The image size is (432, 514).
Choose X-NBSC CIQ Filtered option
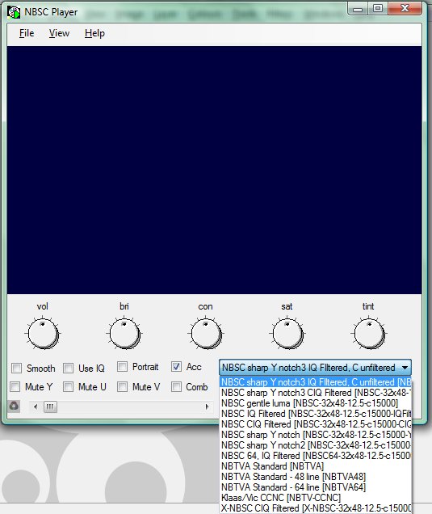pos(316,508)
